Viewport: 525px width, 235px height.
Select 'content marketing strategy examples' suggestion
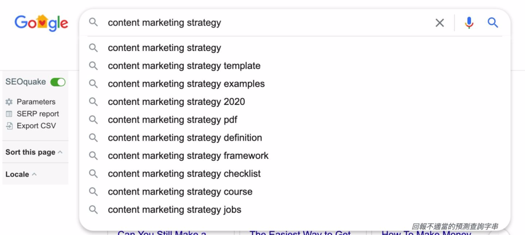click(x=186, y=84)
